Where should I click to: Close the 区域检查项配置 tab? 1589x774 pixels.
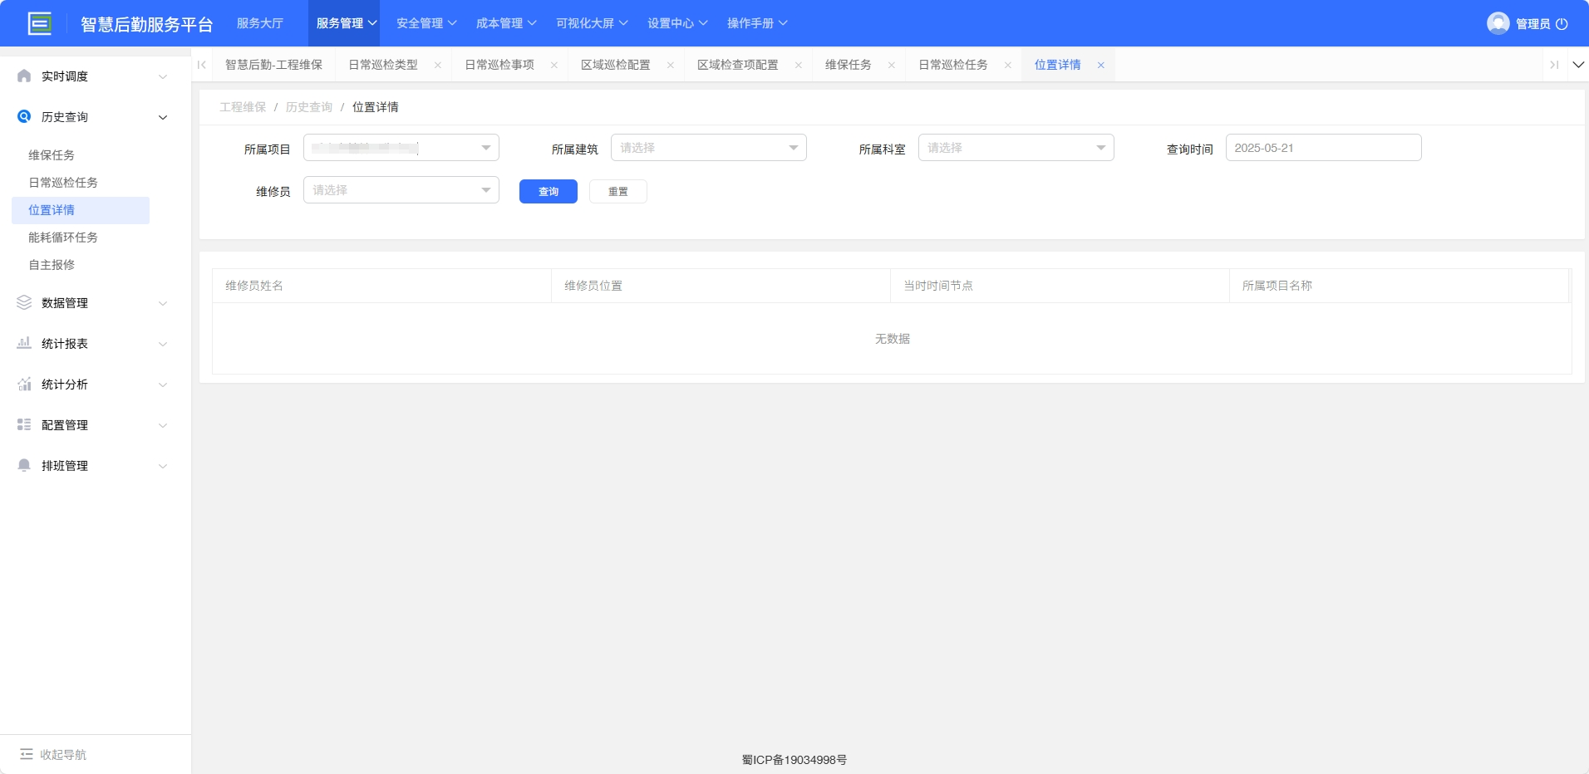pos(799,66)
